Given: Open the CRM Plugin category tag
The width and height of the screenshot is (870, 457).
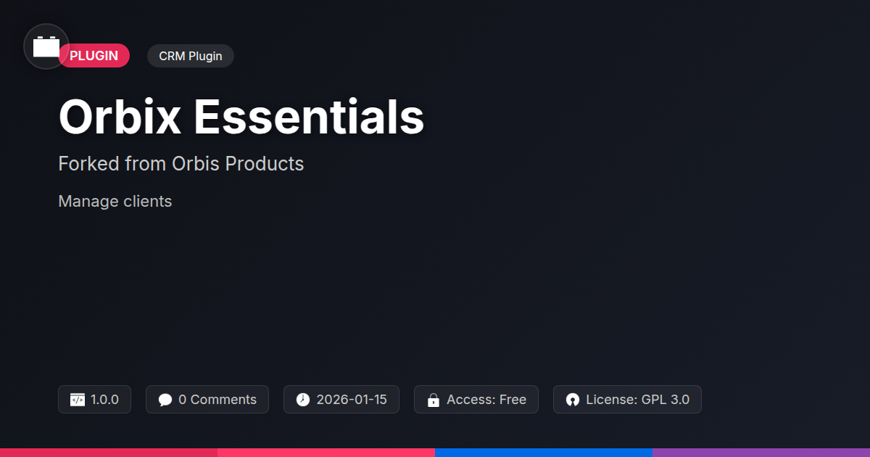Looking at the screenshot, I should tap(191, 56).
